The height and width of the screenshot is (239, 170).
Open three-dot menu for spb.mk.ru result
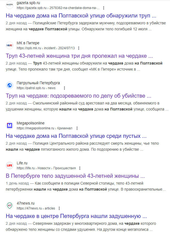coord(79,48)
